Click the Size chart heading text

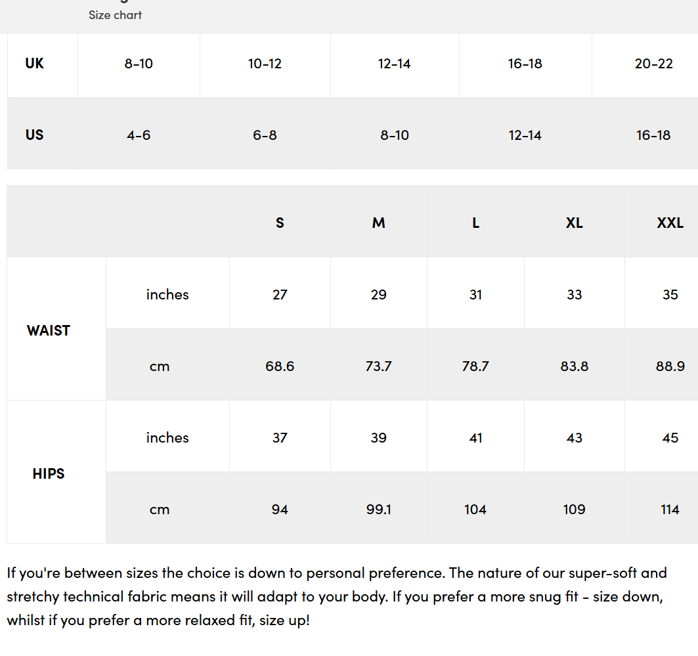[115, 15]
